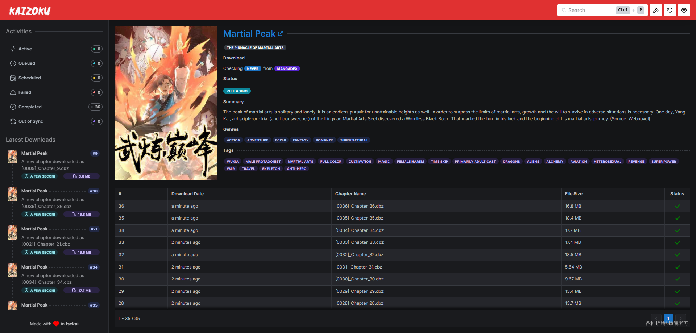Image resolution: width=696 pixels, height=333 pixels.
Task: Open settings with the gear icon
Action: (x=684, y=10)
